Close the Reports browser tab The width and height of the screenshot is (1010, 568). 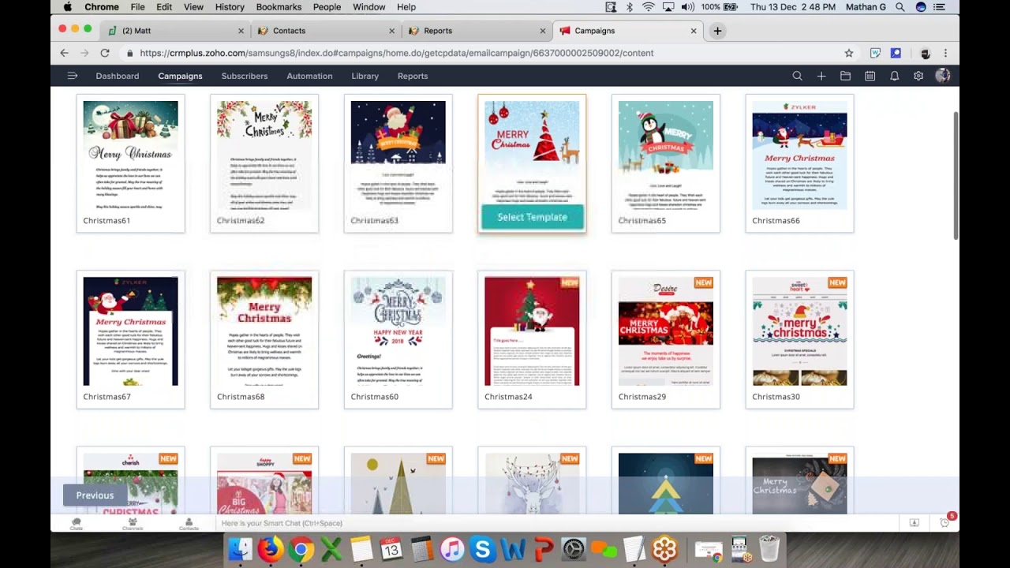point(542,31)
